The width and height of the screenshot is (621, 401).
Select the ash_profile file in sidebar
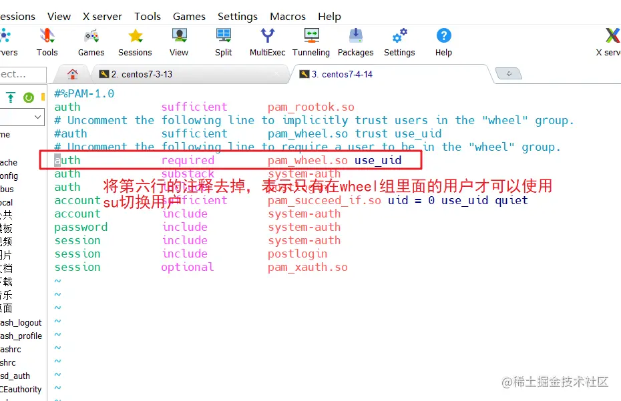(21, 336)
